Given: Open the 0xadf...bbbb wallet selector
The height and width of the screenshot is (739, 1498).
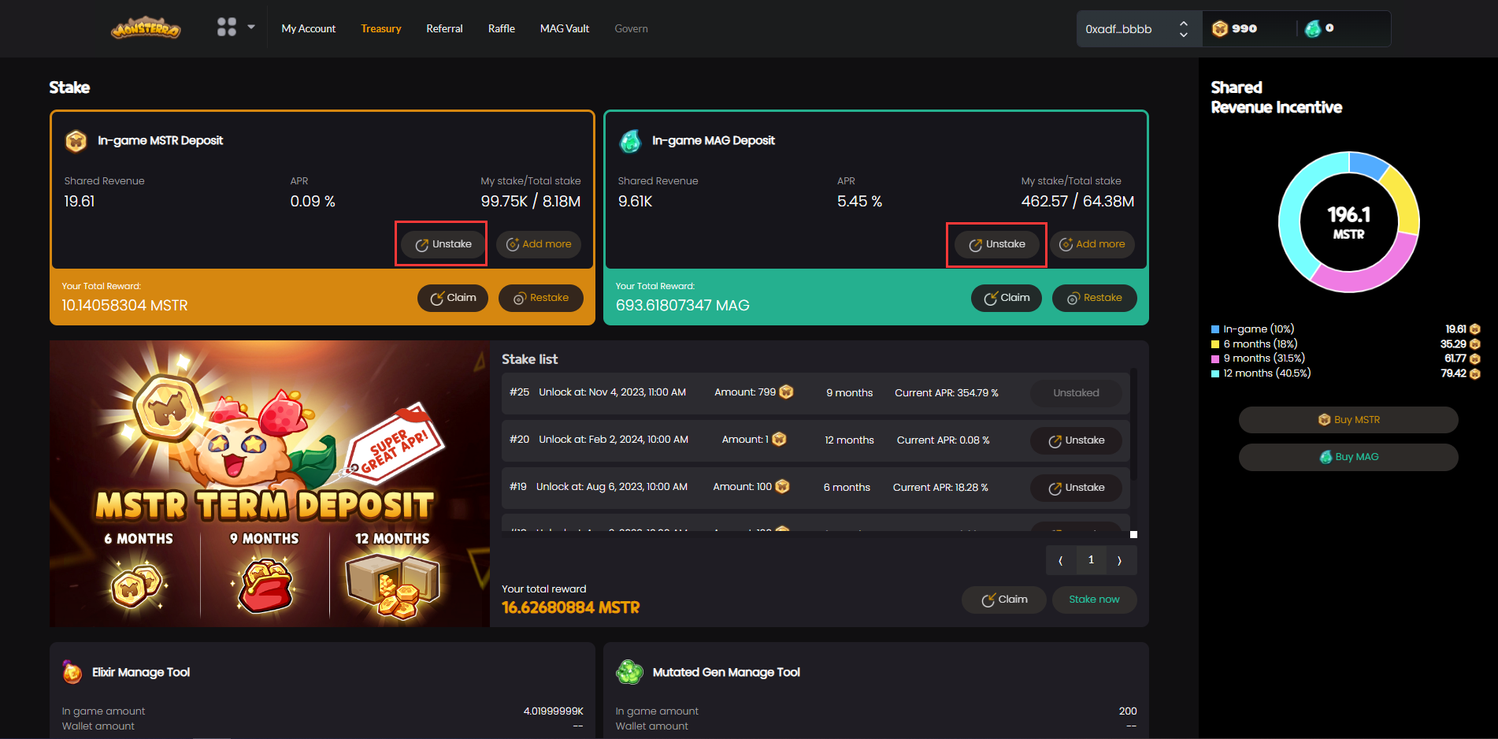Looking at the screenshot, I should 1138,29.
